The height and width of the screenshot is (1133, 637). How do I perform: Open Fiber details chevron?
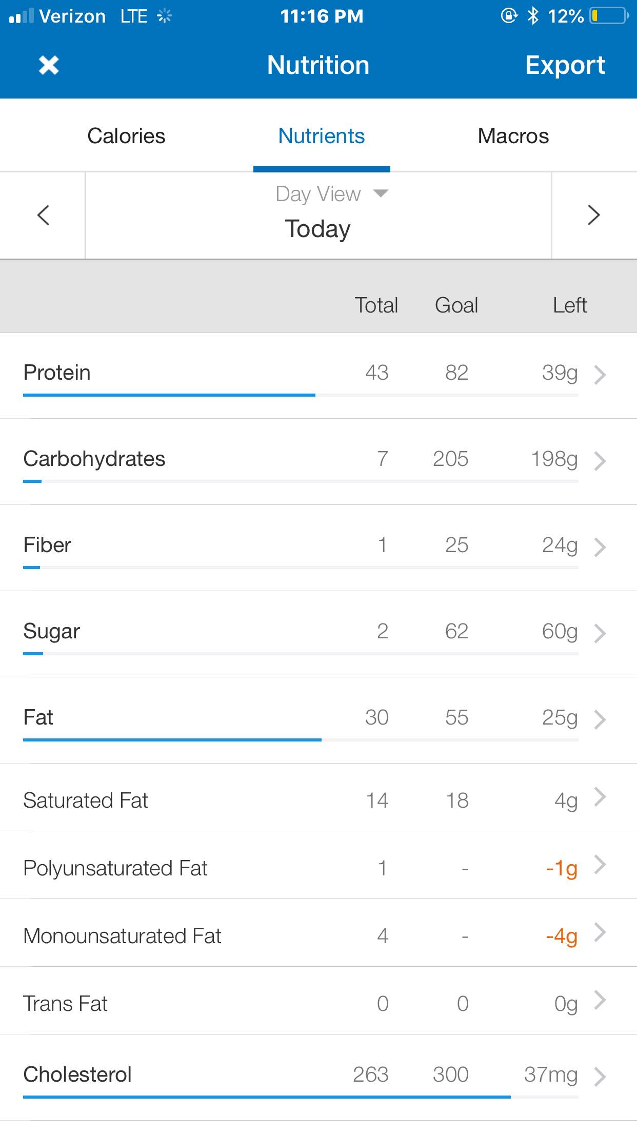[600, 547]
